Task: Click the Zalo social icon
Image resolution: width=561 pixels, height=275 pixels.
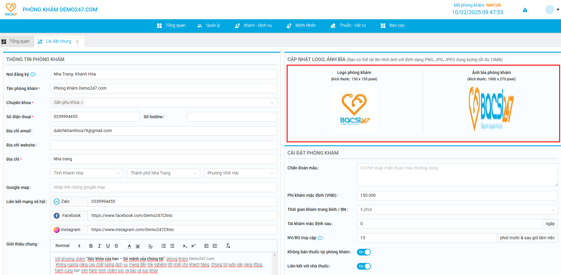Action: pos(57,202)
